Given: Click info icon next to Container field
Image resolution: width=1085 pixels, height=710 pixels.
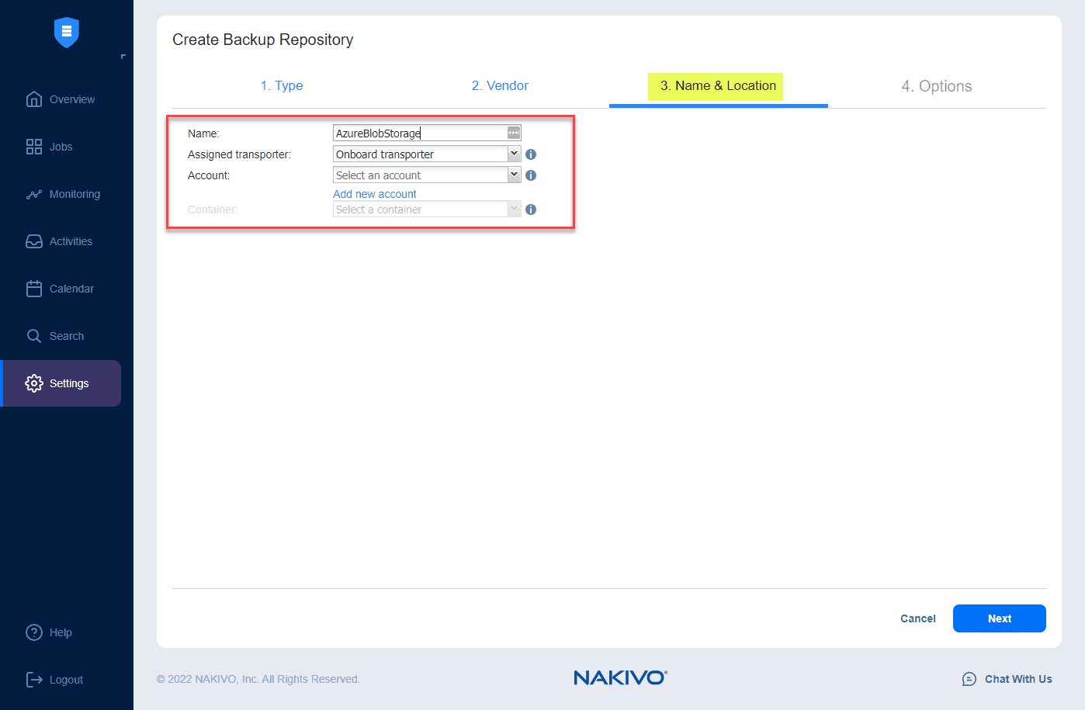Looking at the screenshot, I should click(531, 210).
